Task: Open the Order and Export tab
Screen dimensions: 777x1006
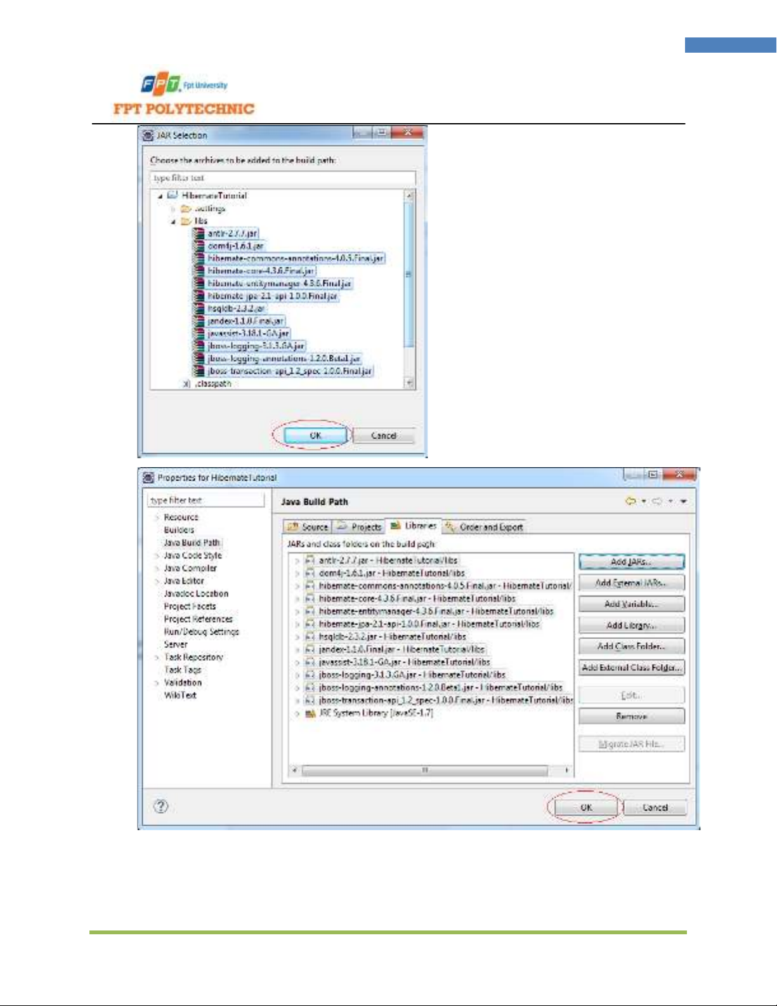Action: pyautogui.click(x=485, y=527)
